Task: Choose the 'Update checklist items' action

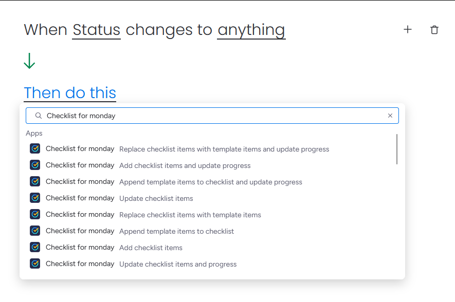Action: coord(156,199)
